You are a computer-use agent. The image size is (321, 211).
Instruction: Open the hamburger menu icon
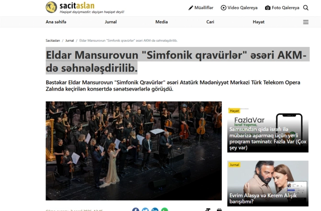[x=306, y=22]
